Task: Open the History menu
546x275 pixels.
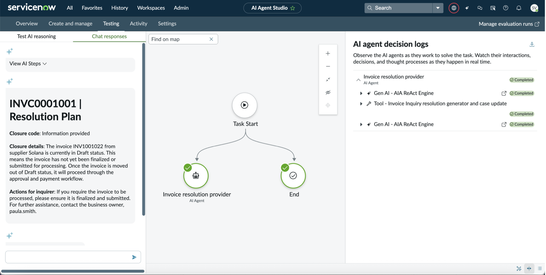Action: coord(120,8)
